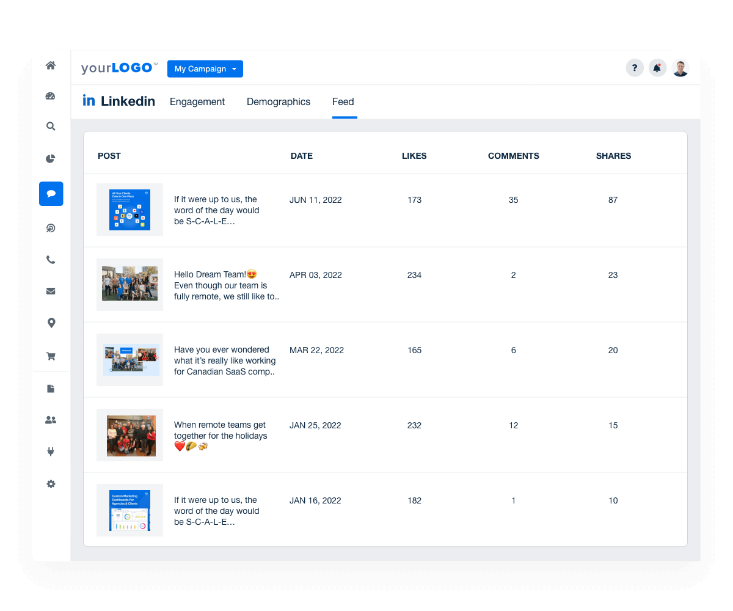Click the 20 shares value
733x611 pixels.
pos(613,350)
